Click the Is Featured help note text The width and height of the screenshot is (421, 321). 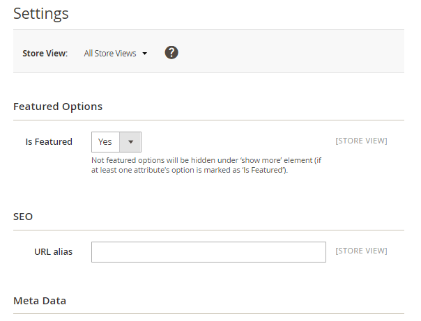(206, 166)
